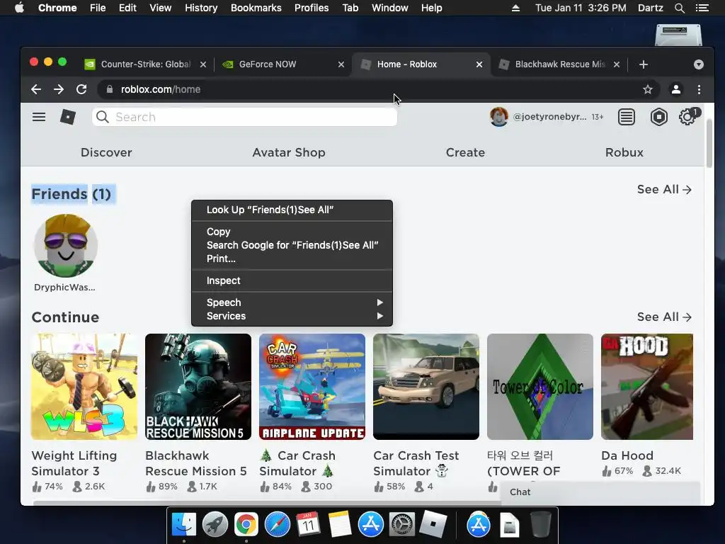Click Google Chrome icon in the Dock
The image size is (725, 544).
[246, 525]
